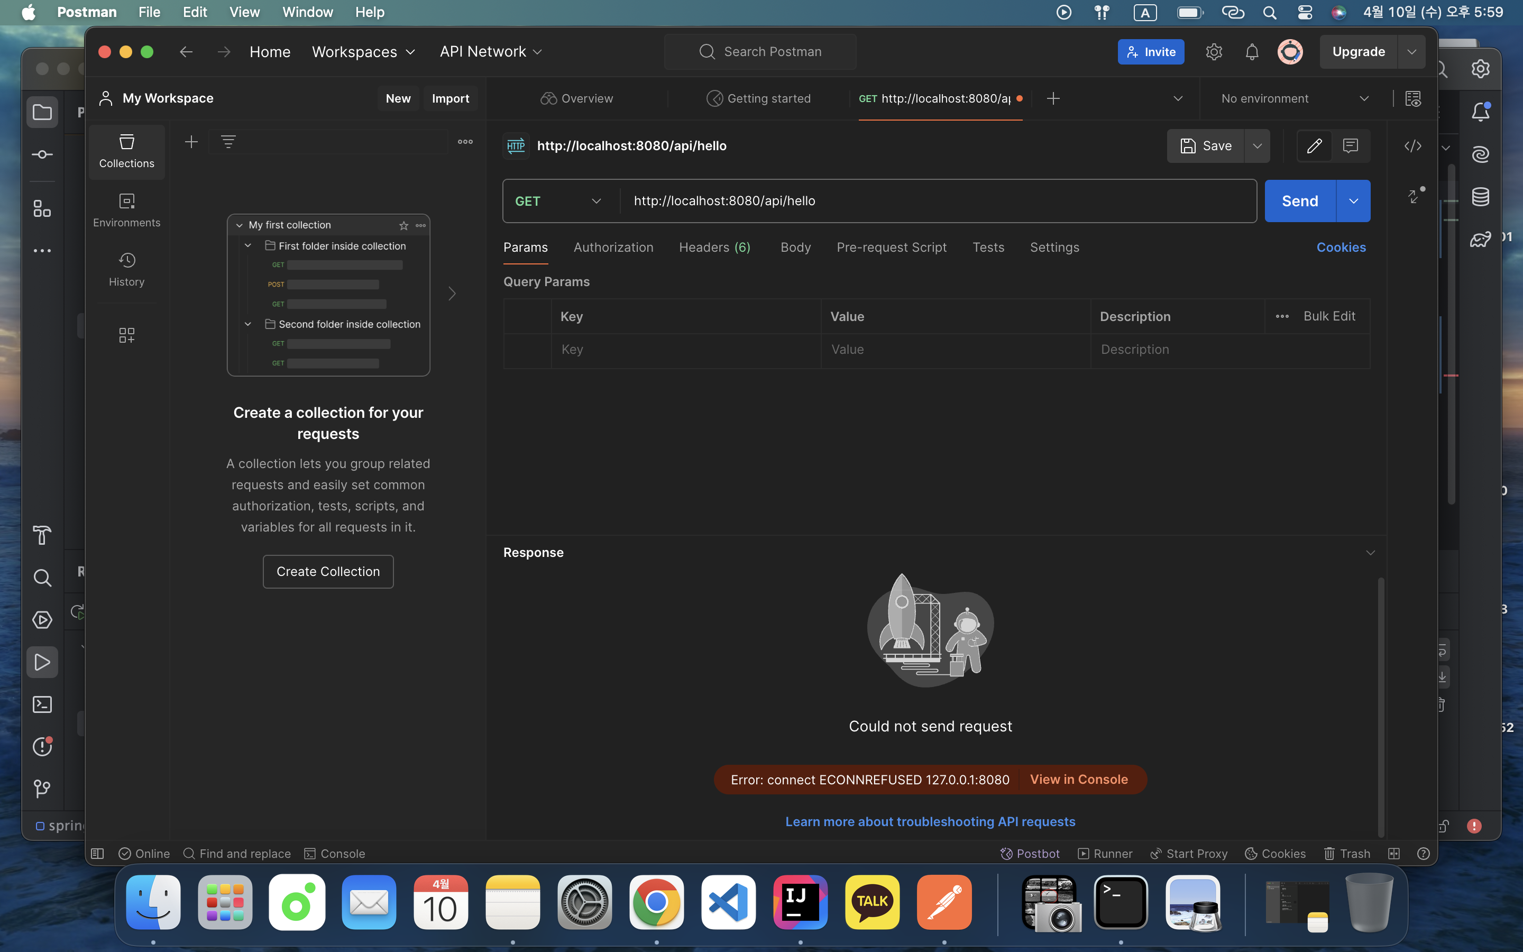Open the Overview tab
The height and width of the screenshot is (952, 1523).
(x=576, y=99)
